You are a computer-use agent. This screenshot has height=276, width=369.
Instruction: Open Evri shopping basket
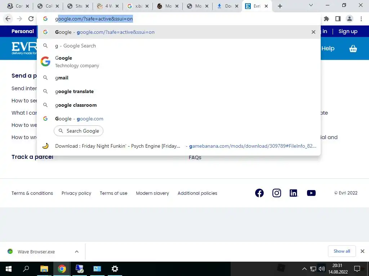pyautogui.click(x=353, y=49)
